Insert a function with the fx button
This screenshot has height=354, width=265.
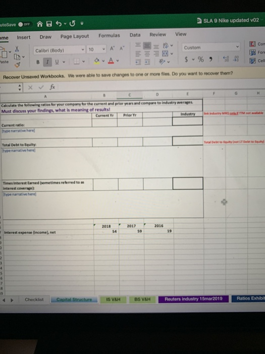tap(52, 87)
